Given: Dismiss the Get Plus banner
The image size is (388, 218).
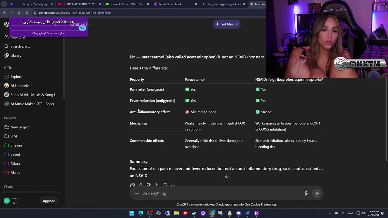Looking at the screenshot, I should (237, 24).
